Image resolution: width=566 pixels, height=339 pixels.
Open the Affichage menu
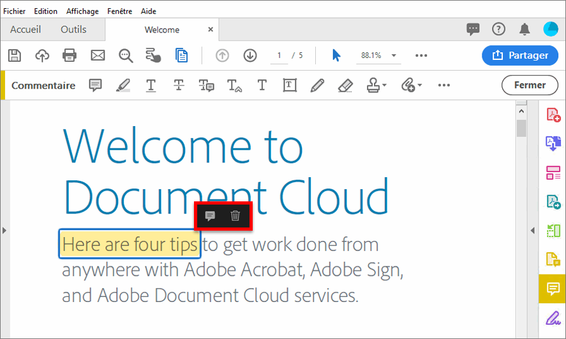pyautogui.click(x=82, y=11)
